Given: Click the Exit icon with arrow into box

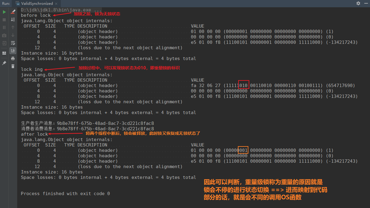Looking at the screenshot, I should click(4, 43).
